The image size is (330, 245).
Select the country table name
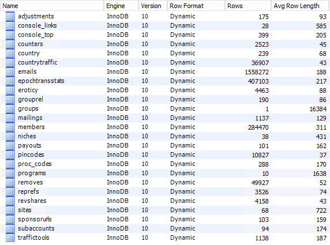pyautogui.click(x=29, y=53)
